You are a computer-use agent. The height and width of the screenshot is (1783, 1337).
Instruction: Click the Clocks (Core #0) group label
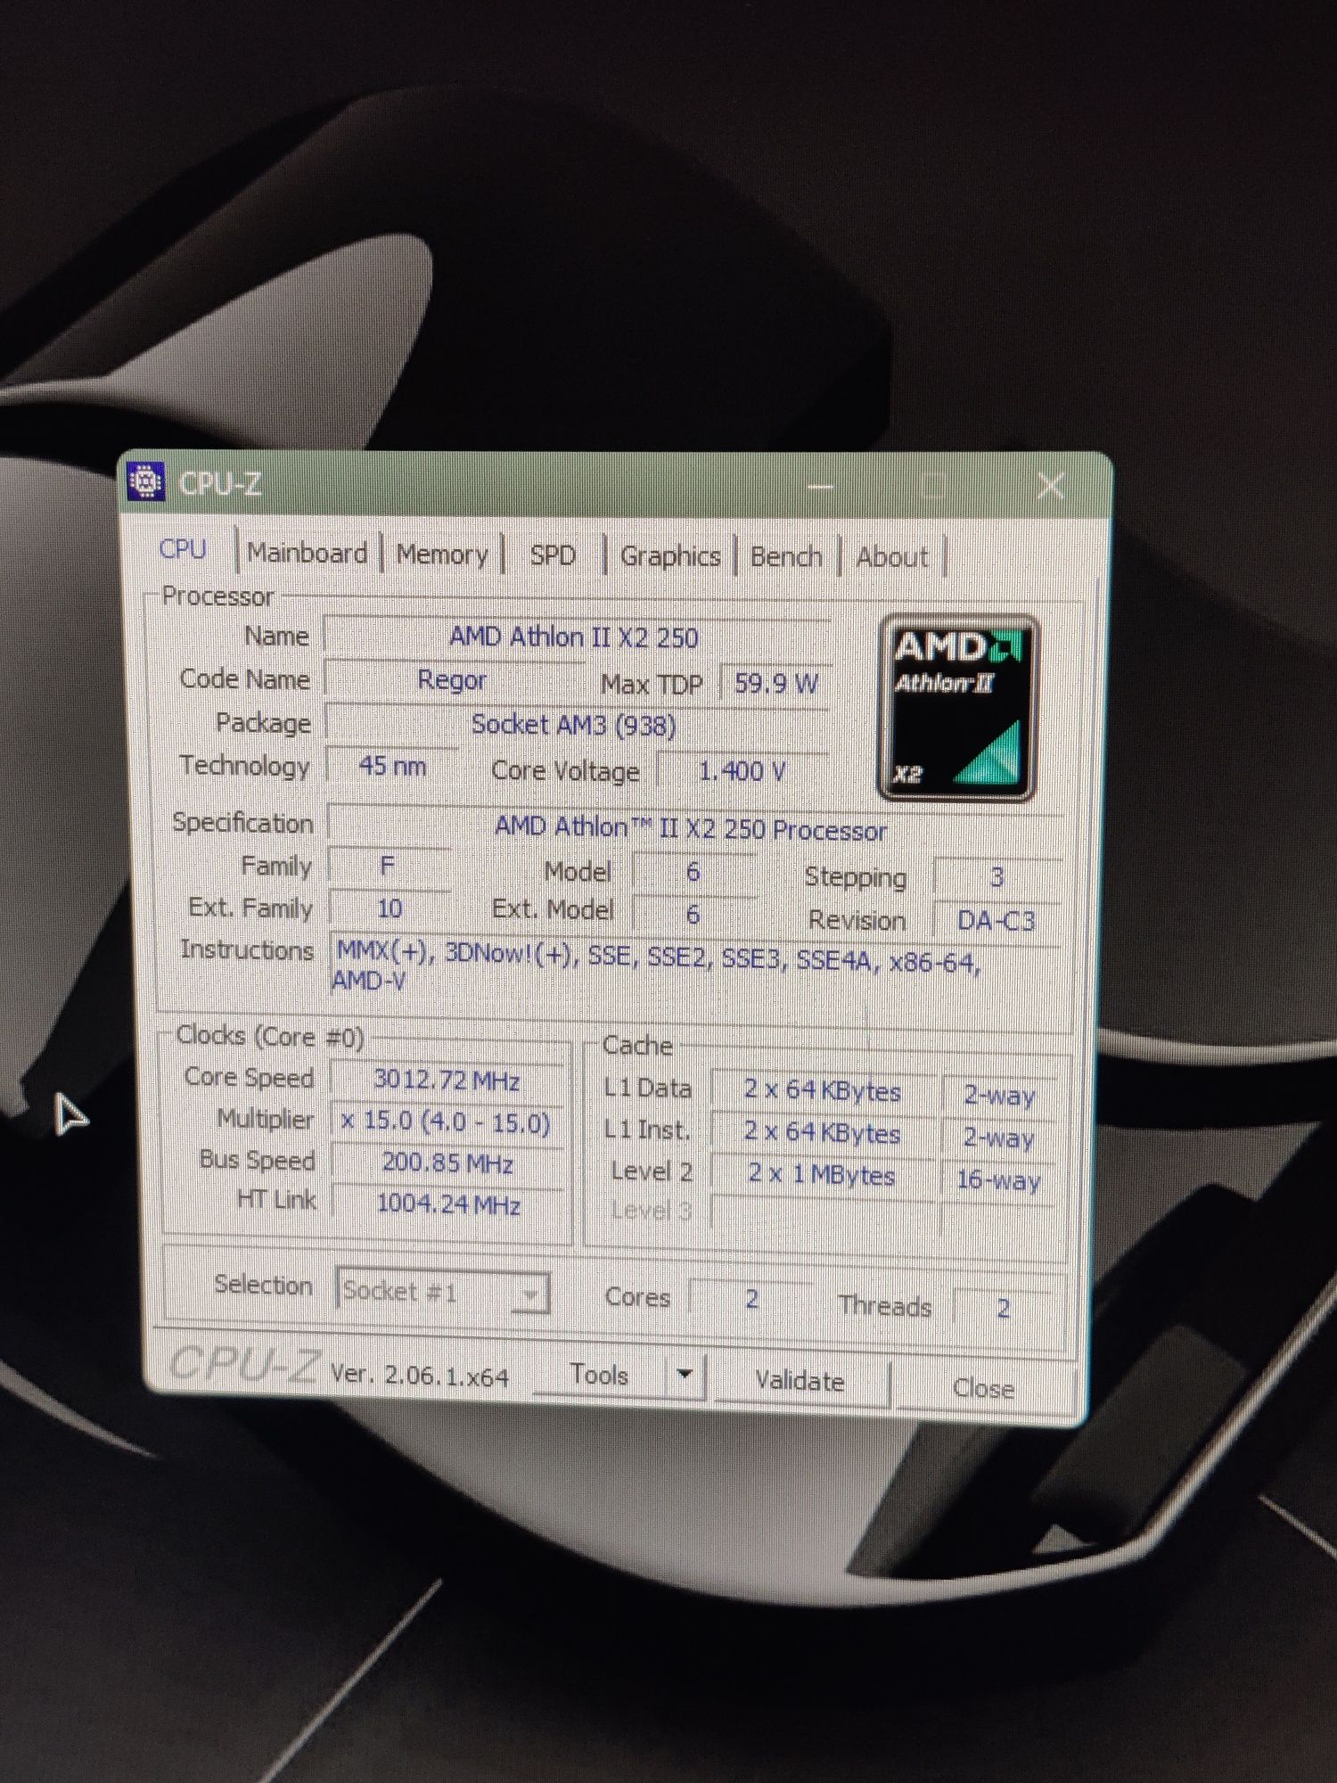point(269,1036)
